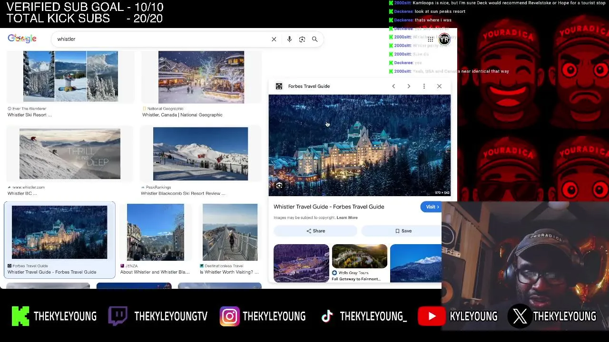Viewport: 609px width, 342px height.
Task: Click the Instagram logo in overlay
Action: (229, 317)
